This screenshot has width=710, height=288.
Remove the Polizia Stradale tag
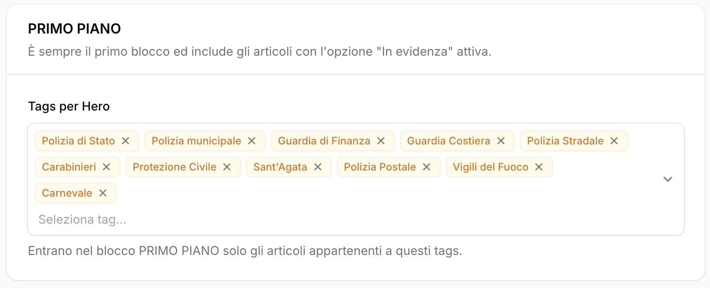pyautogui.click(x=614, y=141)
